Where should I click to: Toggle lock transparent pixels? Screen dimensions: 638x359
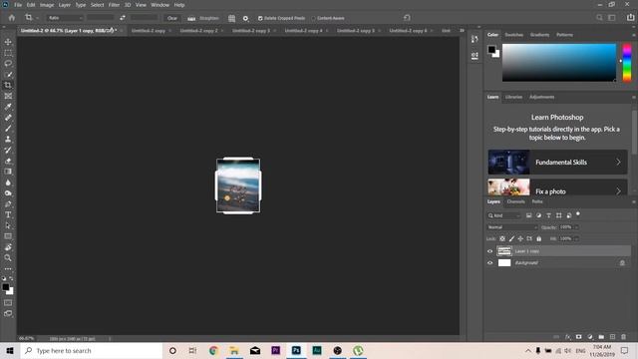coord(502,239)
